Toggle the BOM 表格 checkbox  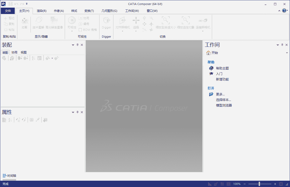point(80,30)
